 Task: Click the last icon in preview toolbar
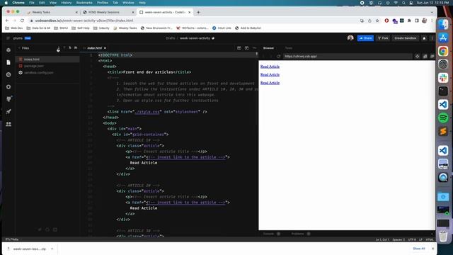tap(432, 57)
